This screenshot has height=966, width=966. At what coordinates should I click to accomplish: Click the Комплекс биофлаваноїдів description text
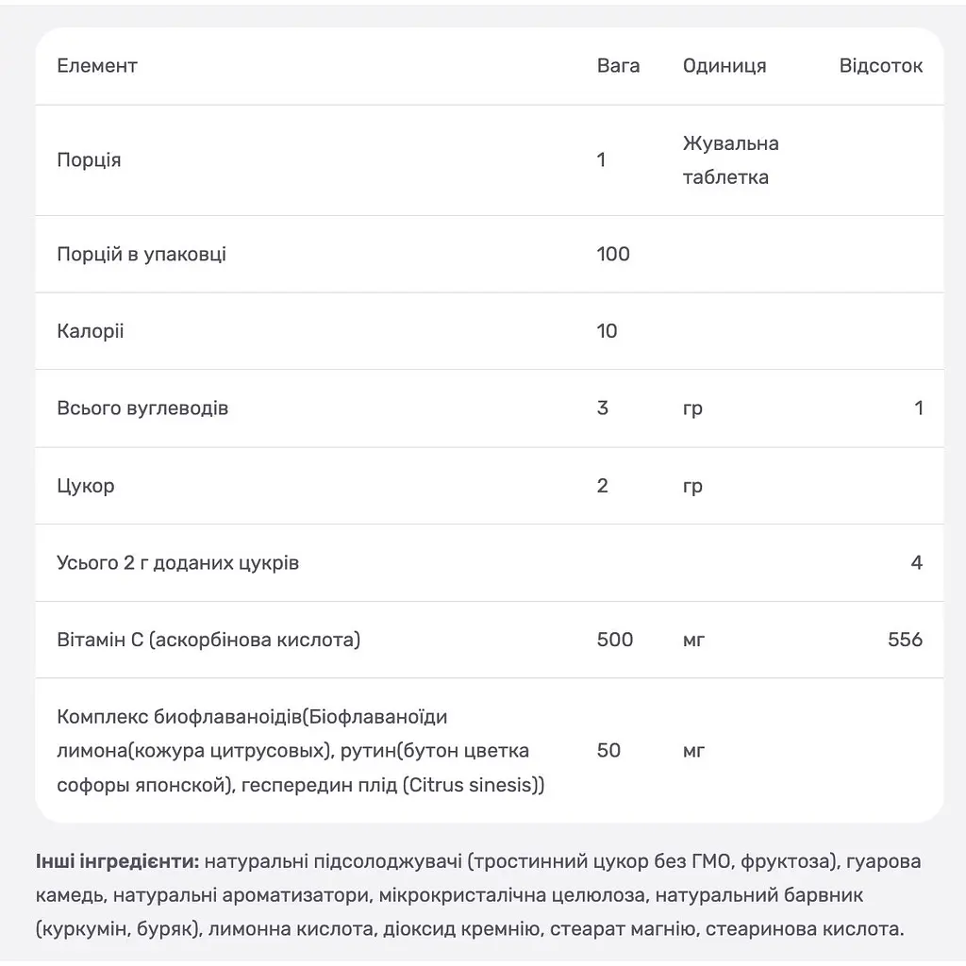301,751
